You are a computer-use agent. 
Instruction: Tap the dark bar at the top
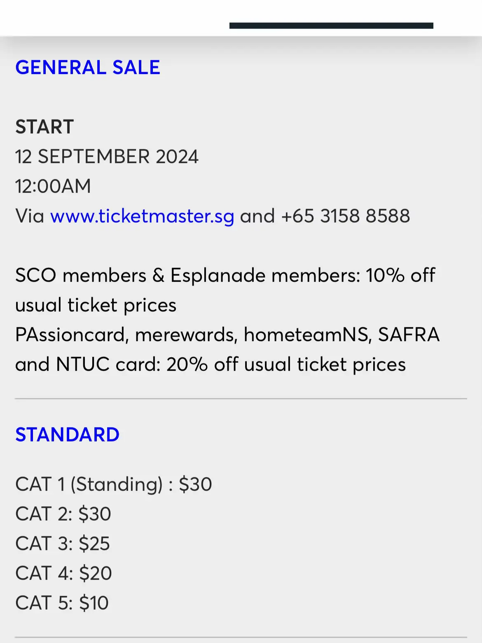331,26
